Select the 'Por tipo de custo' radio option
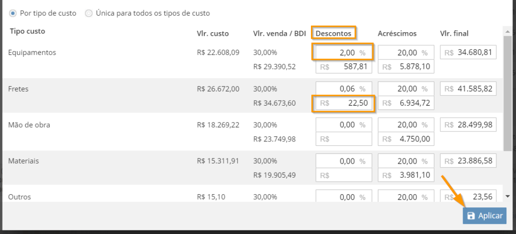Screen dimensions: 516x234 [x=13, y=14]
